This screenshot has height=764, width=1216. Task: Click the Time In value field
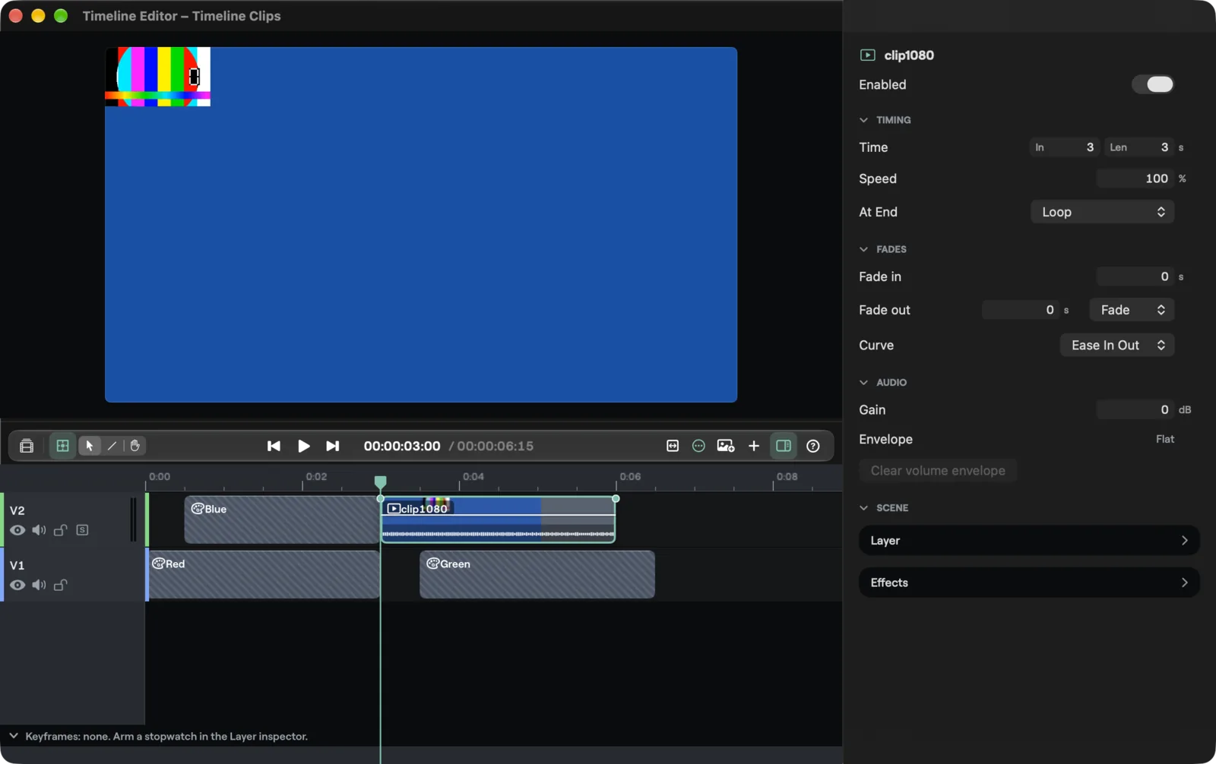[x=1065, y=147]
